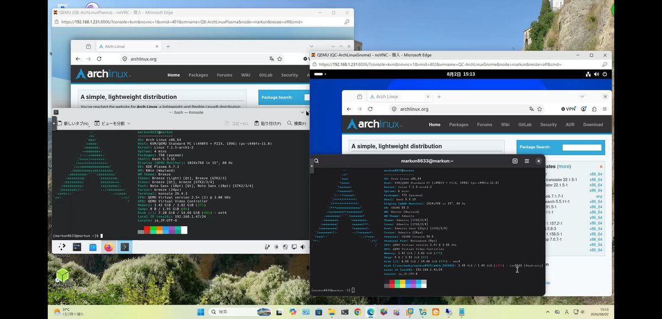Click the GNOME network indicator icon

point(588,74)
